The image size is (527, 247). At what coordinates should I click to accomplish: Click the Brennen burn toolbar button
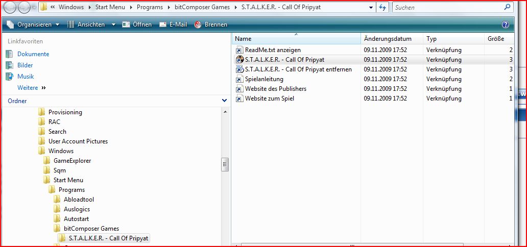pyautogui.click(x=211, y=24)
